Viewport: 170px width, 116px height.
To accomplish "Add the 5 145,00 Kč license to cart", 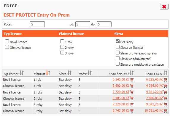I will pyautogui.click(x=132, y=80).
